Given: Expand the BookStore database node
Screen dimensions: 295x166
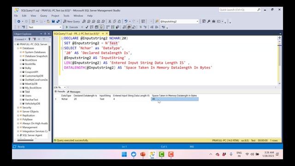Looking at the screenshot, I should click(x=21, y=60).
